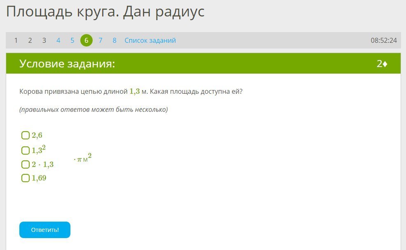Click the question text about the cow
This screenshot has height=250, width=406.
click(131, 91)
